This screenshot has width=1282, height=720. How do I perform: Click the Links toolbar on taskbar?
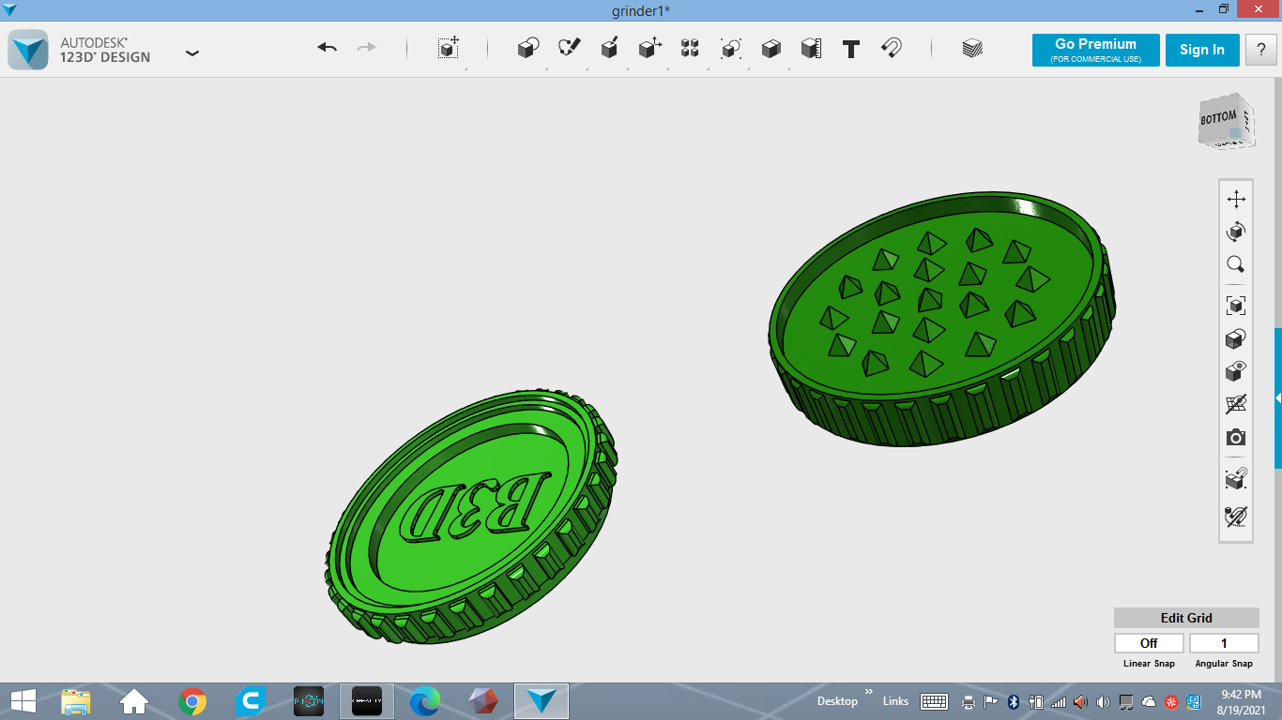pyautogui.click(x=895, y=701)
